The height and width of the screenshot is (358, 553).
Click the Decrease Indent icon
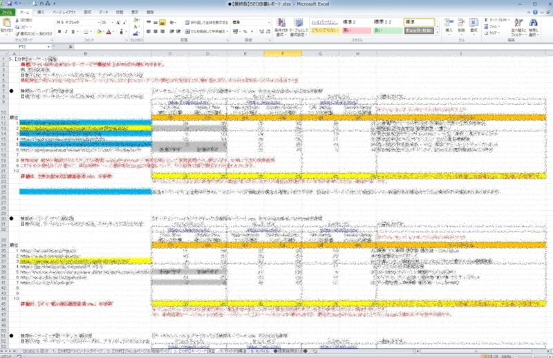pyautogui.click(x=171, y=31)
